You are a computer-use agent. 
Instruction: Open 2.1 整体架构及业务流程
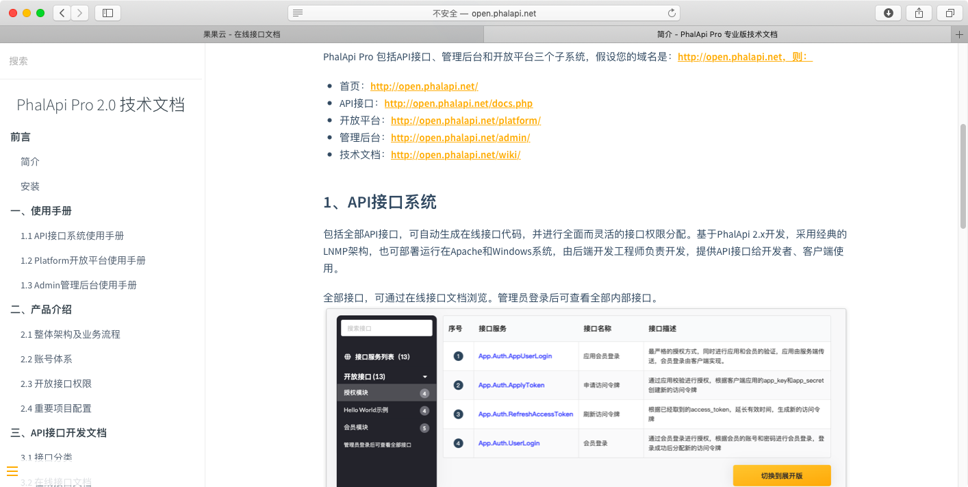click(x=71, y=334)
